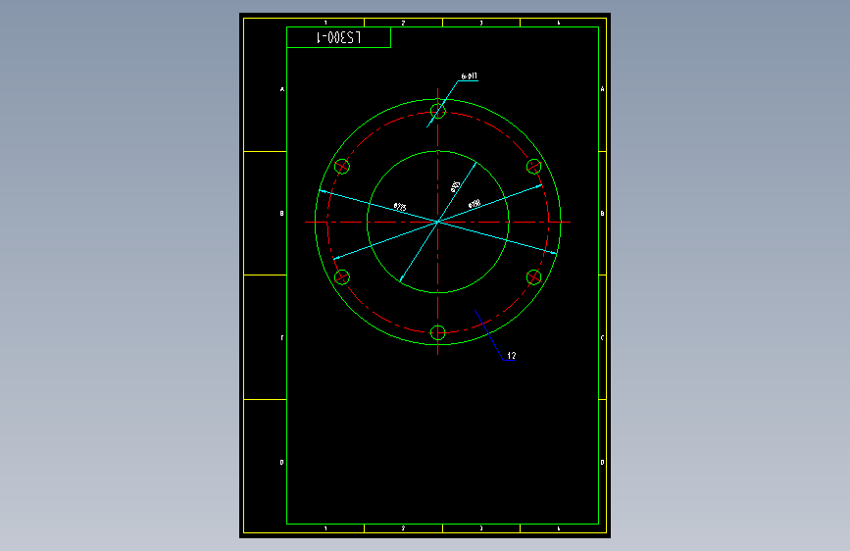Pick the bottom bolt hole on vertical centerline

[x=438, y=333]
